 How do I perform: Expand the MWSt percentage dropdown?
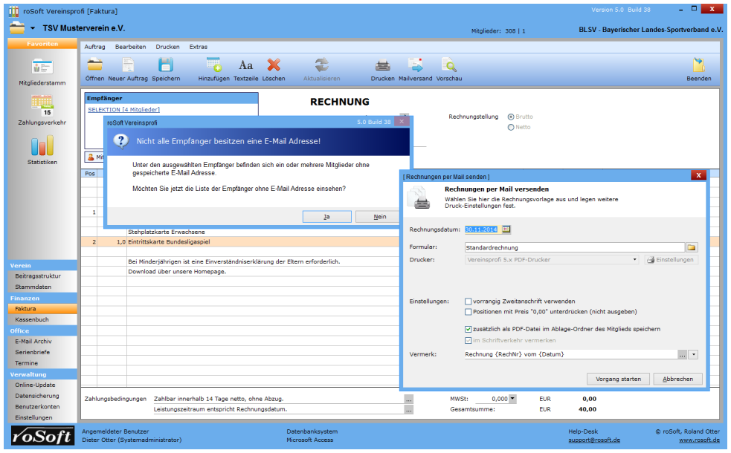coord(512,399)
